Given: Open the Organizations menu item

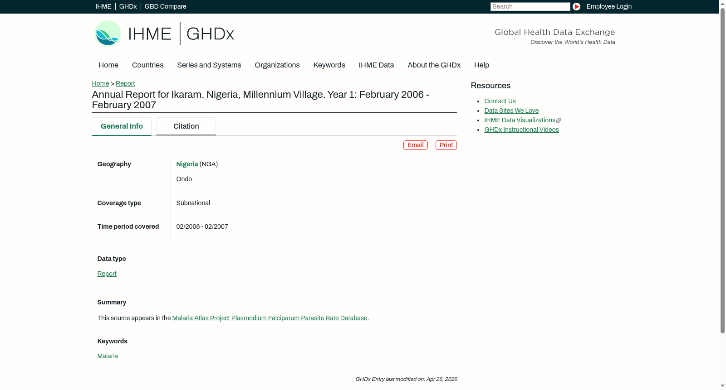Looking at the screenshot, I should click(x=277, y=65).
